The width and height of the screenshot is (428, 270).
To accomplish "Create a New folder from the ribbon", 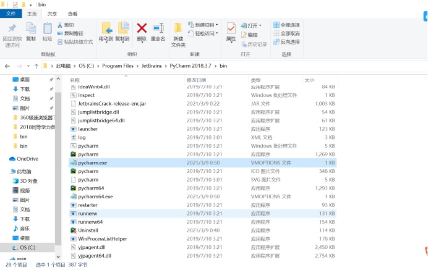I will [x=178, y=35].
